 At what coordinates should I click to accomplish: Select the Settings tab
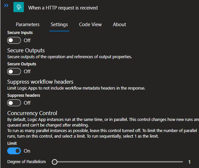[x=59, y=25]
